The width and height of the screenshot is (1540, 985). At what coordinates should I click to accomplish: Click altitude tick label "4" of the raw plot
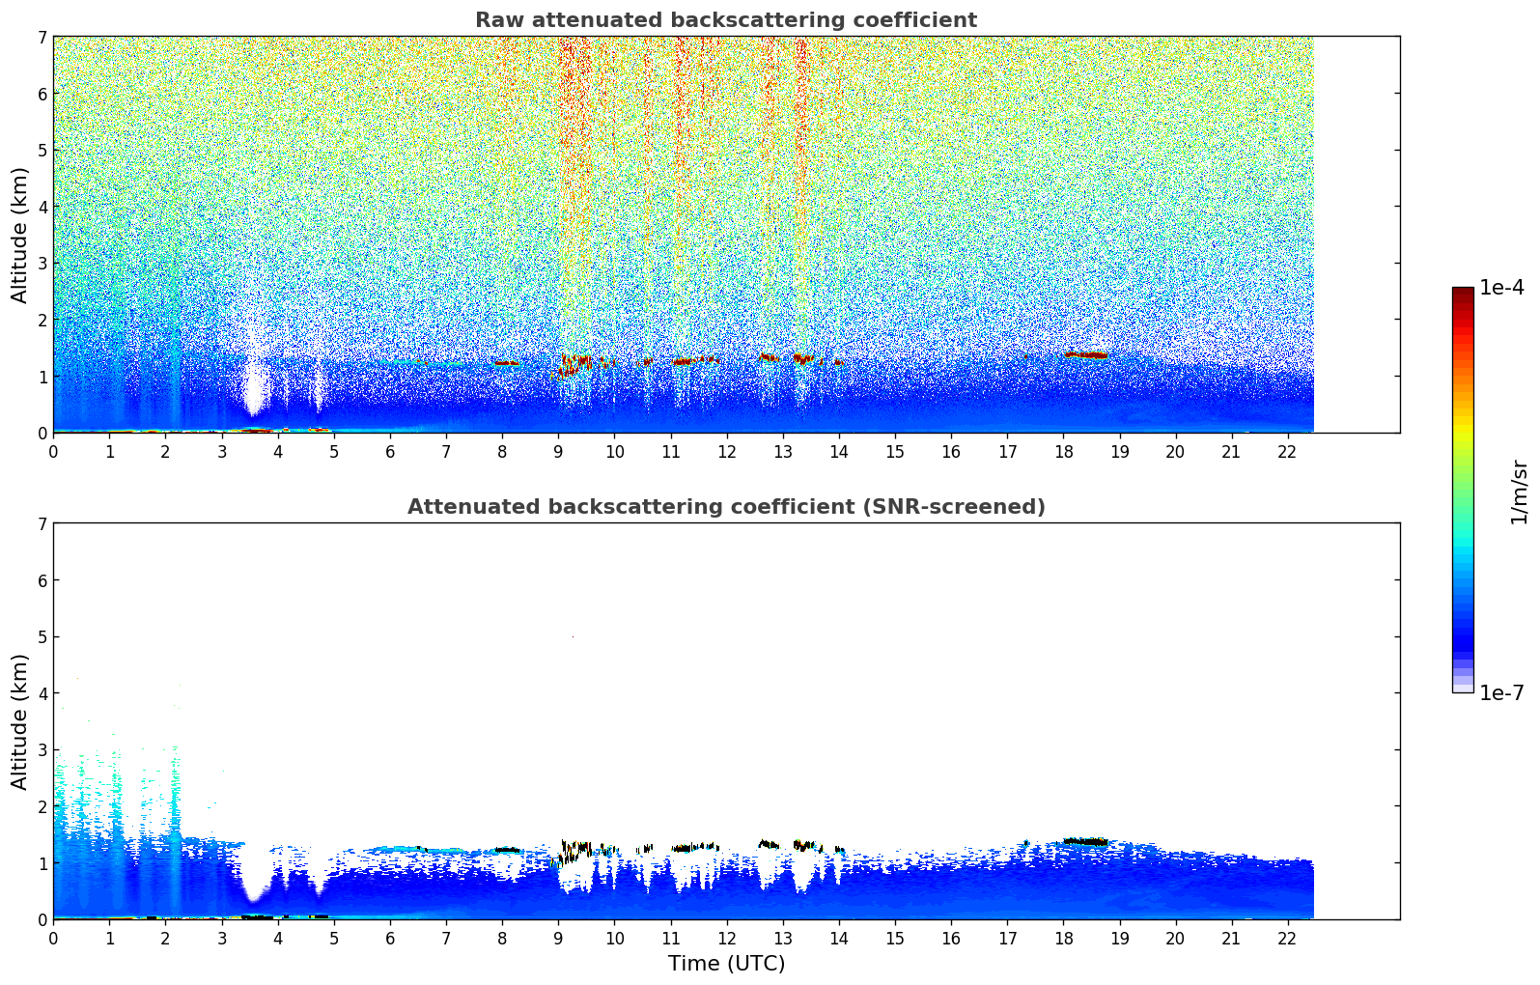[42, 207]
